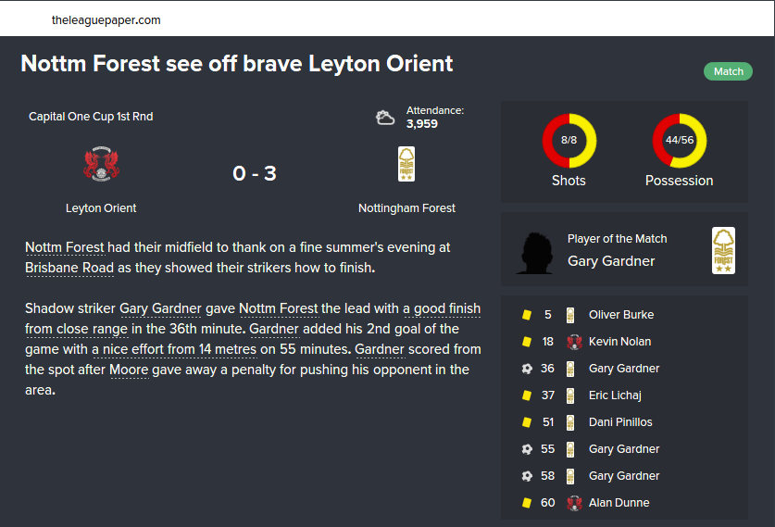Click the Leyton Orient club crest
The width and height of the screenshot is (775, 527).
coord(102,165)
